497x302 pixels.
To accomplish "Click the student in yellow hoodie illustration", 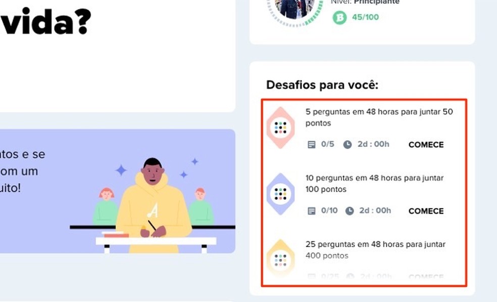I will click(x=153, y=205).
